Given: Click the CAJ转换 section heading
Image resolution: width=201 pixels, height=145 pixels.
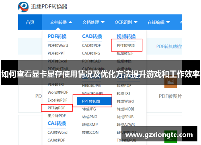Looking at the screenshot, I should point(57,123).
